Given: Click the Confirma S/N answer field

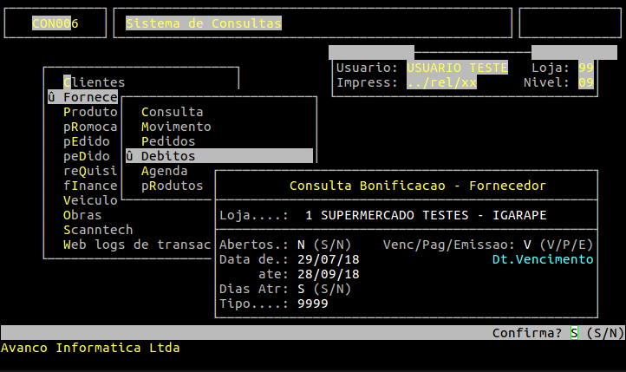Looking at the screenshot, I should [573, 333].
